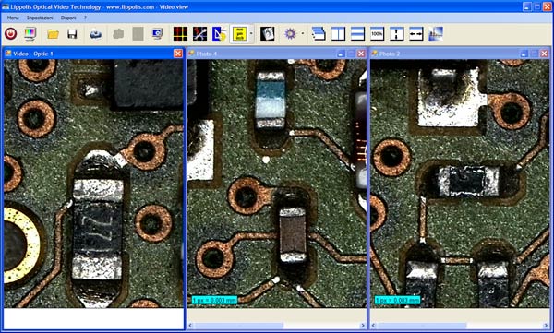Tile windows vertically with split icon
Image resolution: width=554 pixels, height=333 pixels.
coord(338,34)
